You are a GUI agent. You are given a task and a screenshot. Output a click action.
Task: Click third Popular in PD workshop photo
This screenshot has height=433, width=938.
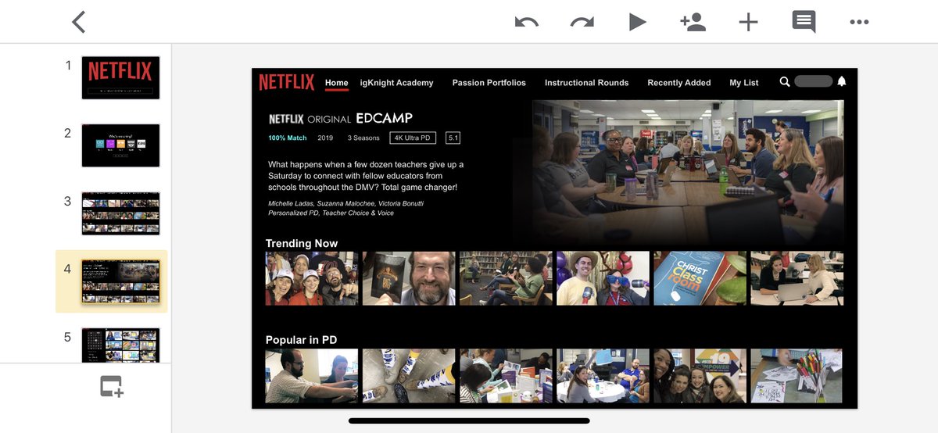coord(506,376)
